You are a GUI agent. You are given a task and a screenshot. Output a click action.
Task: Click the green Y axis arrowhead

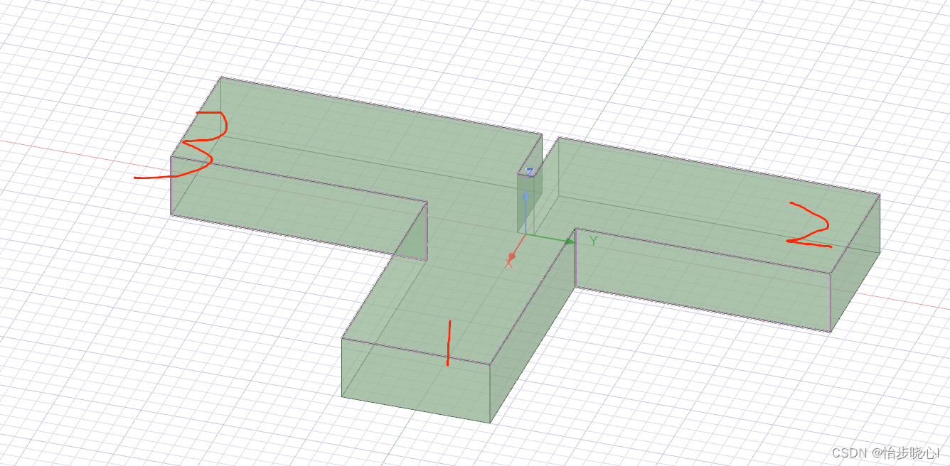[570, 241]
